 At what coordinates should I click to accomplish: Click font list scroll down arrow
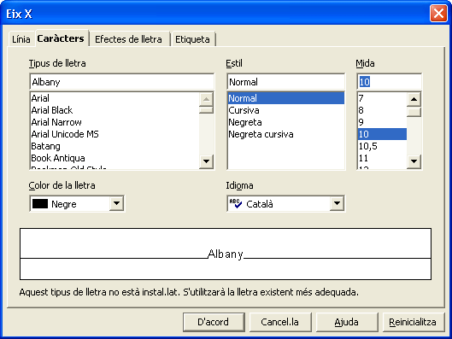(x=206, y=161)
